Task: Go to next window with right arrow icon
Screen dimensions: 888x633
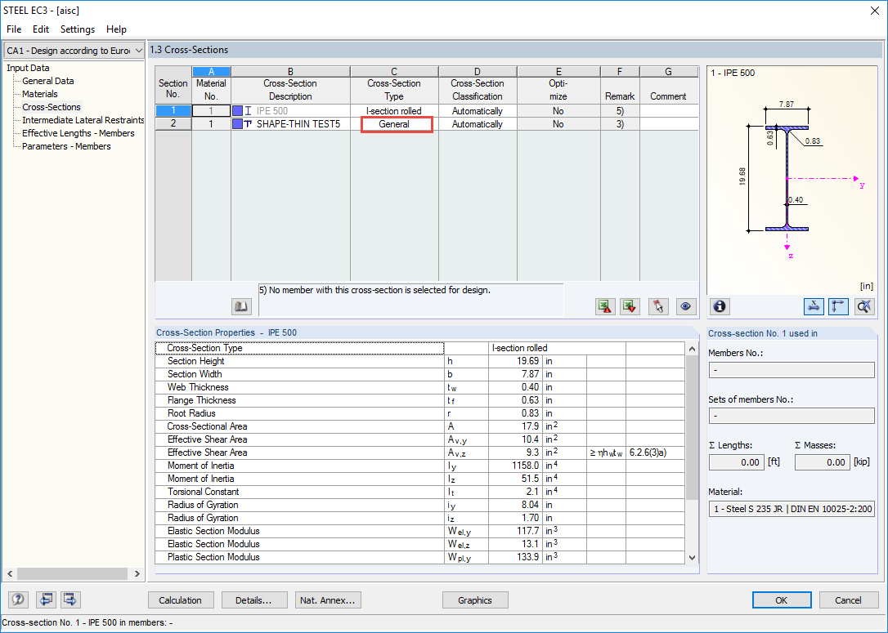Action: pyautogui.click(x=71, y=600)
